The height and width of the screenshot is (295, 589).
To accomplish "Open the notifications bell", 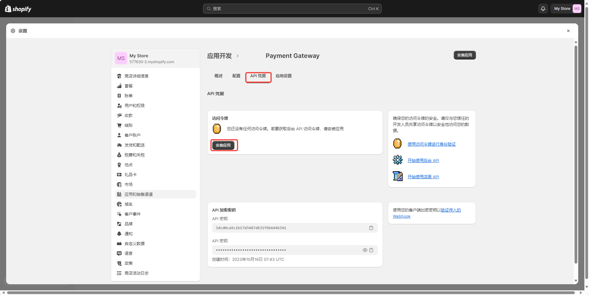I will coord(543,9).
